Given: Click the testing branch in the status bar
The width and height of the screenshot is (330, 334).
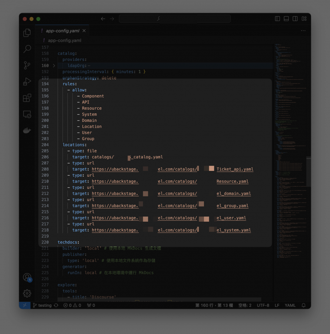Looking at the screenshot, I should click(x=42, y=305).
